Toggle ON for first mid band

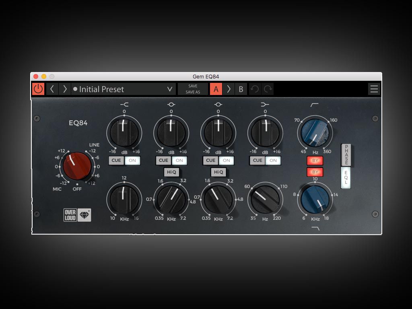pyautogui.click(x=179, y=160)
